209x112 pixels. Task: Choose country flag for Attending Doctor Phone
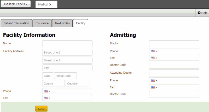154,80
